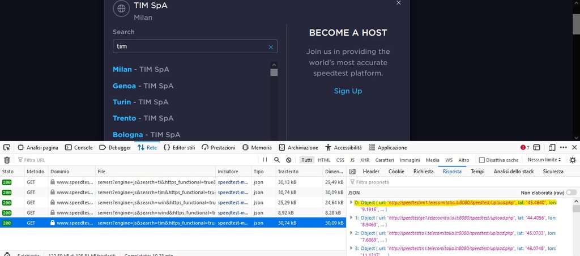
Task: Select iframe target icon in devtools toolbar
Action: [x=536, y=148]
